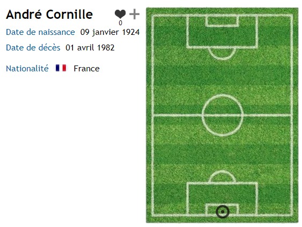Select the goalkeeper position marker on pitch
Image resolution: width=302 pixels, height=227 pixels.
[x=223, y=211]
